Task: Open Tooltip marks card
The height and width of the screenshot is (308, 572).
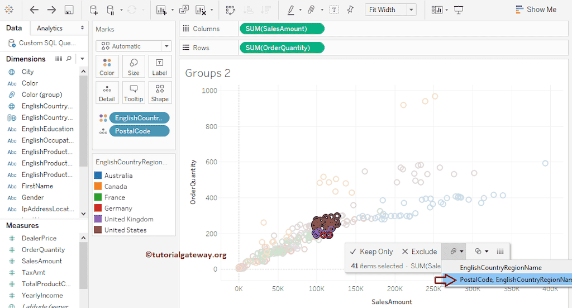Action: pyautogui.click(x=134, y=93)
